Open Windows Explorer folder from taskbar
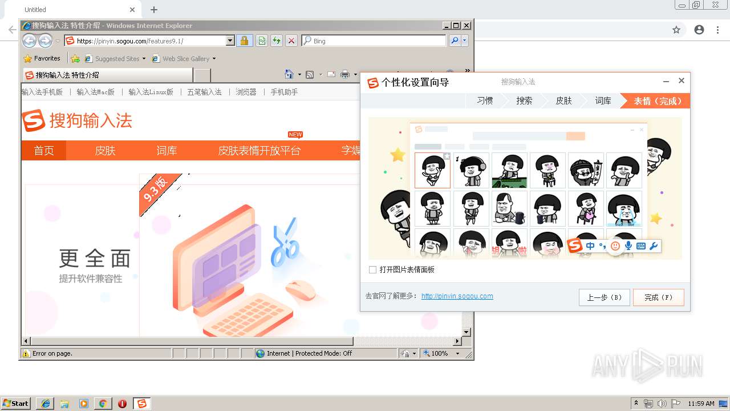The image size is (730, 411). click(64, 404)
